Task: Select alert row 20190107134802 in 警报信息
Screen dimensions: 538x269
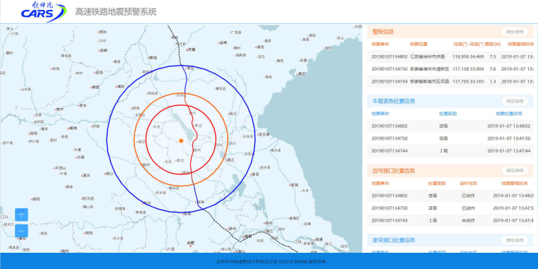Action: tap(450, 56)
